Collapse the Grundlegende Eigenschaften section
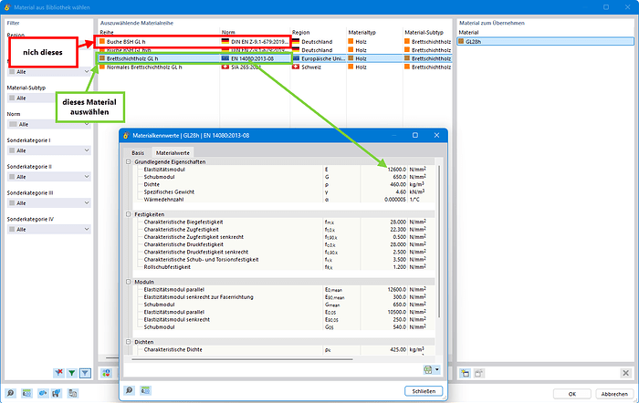 click(x=129, y=161)
